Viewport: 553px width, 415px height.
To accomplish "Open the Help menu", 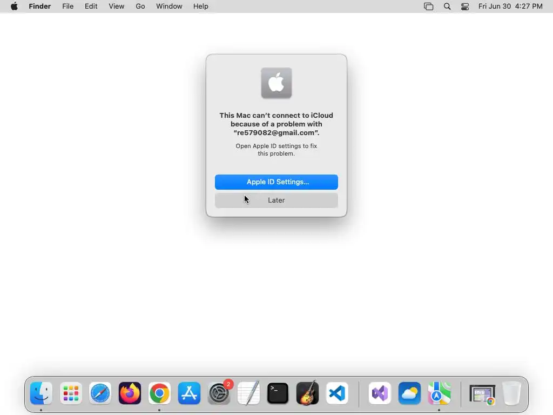I will coord(201,6).
